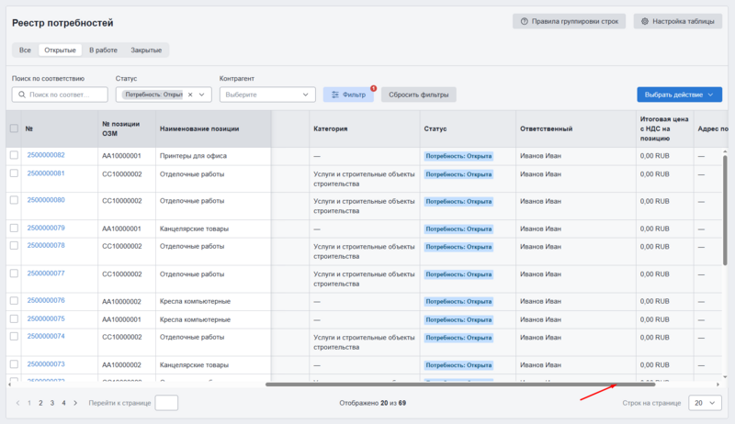Image resolution: width=735 pixels, height=424 pixels.
Task: Click the horizontal table scrollbar
Action: pyautogui.click(x=459, y=384)
